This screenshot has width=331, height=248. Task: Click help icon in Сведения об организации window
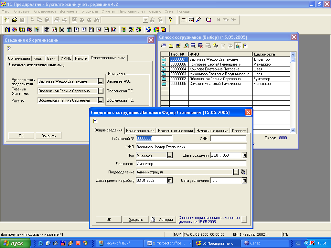(x=9, y=49)
